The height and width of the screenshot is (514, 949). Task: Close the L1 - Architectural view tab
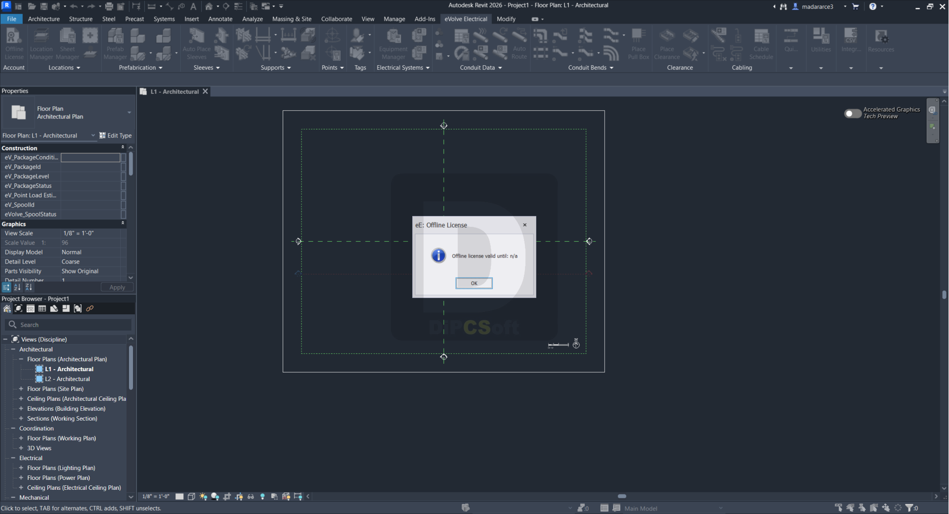pyautogui.click(x=205, y=91)
